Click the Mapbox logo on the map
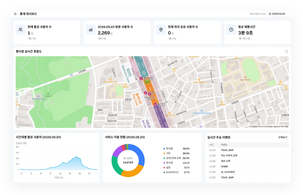The image size is (303, 195). coord(23,125)
